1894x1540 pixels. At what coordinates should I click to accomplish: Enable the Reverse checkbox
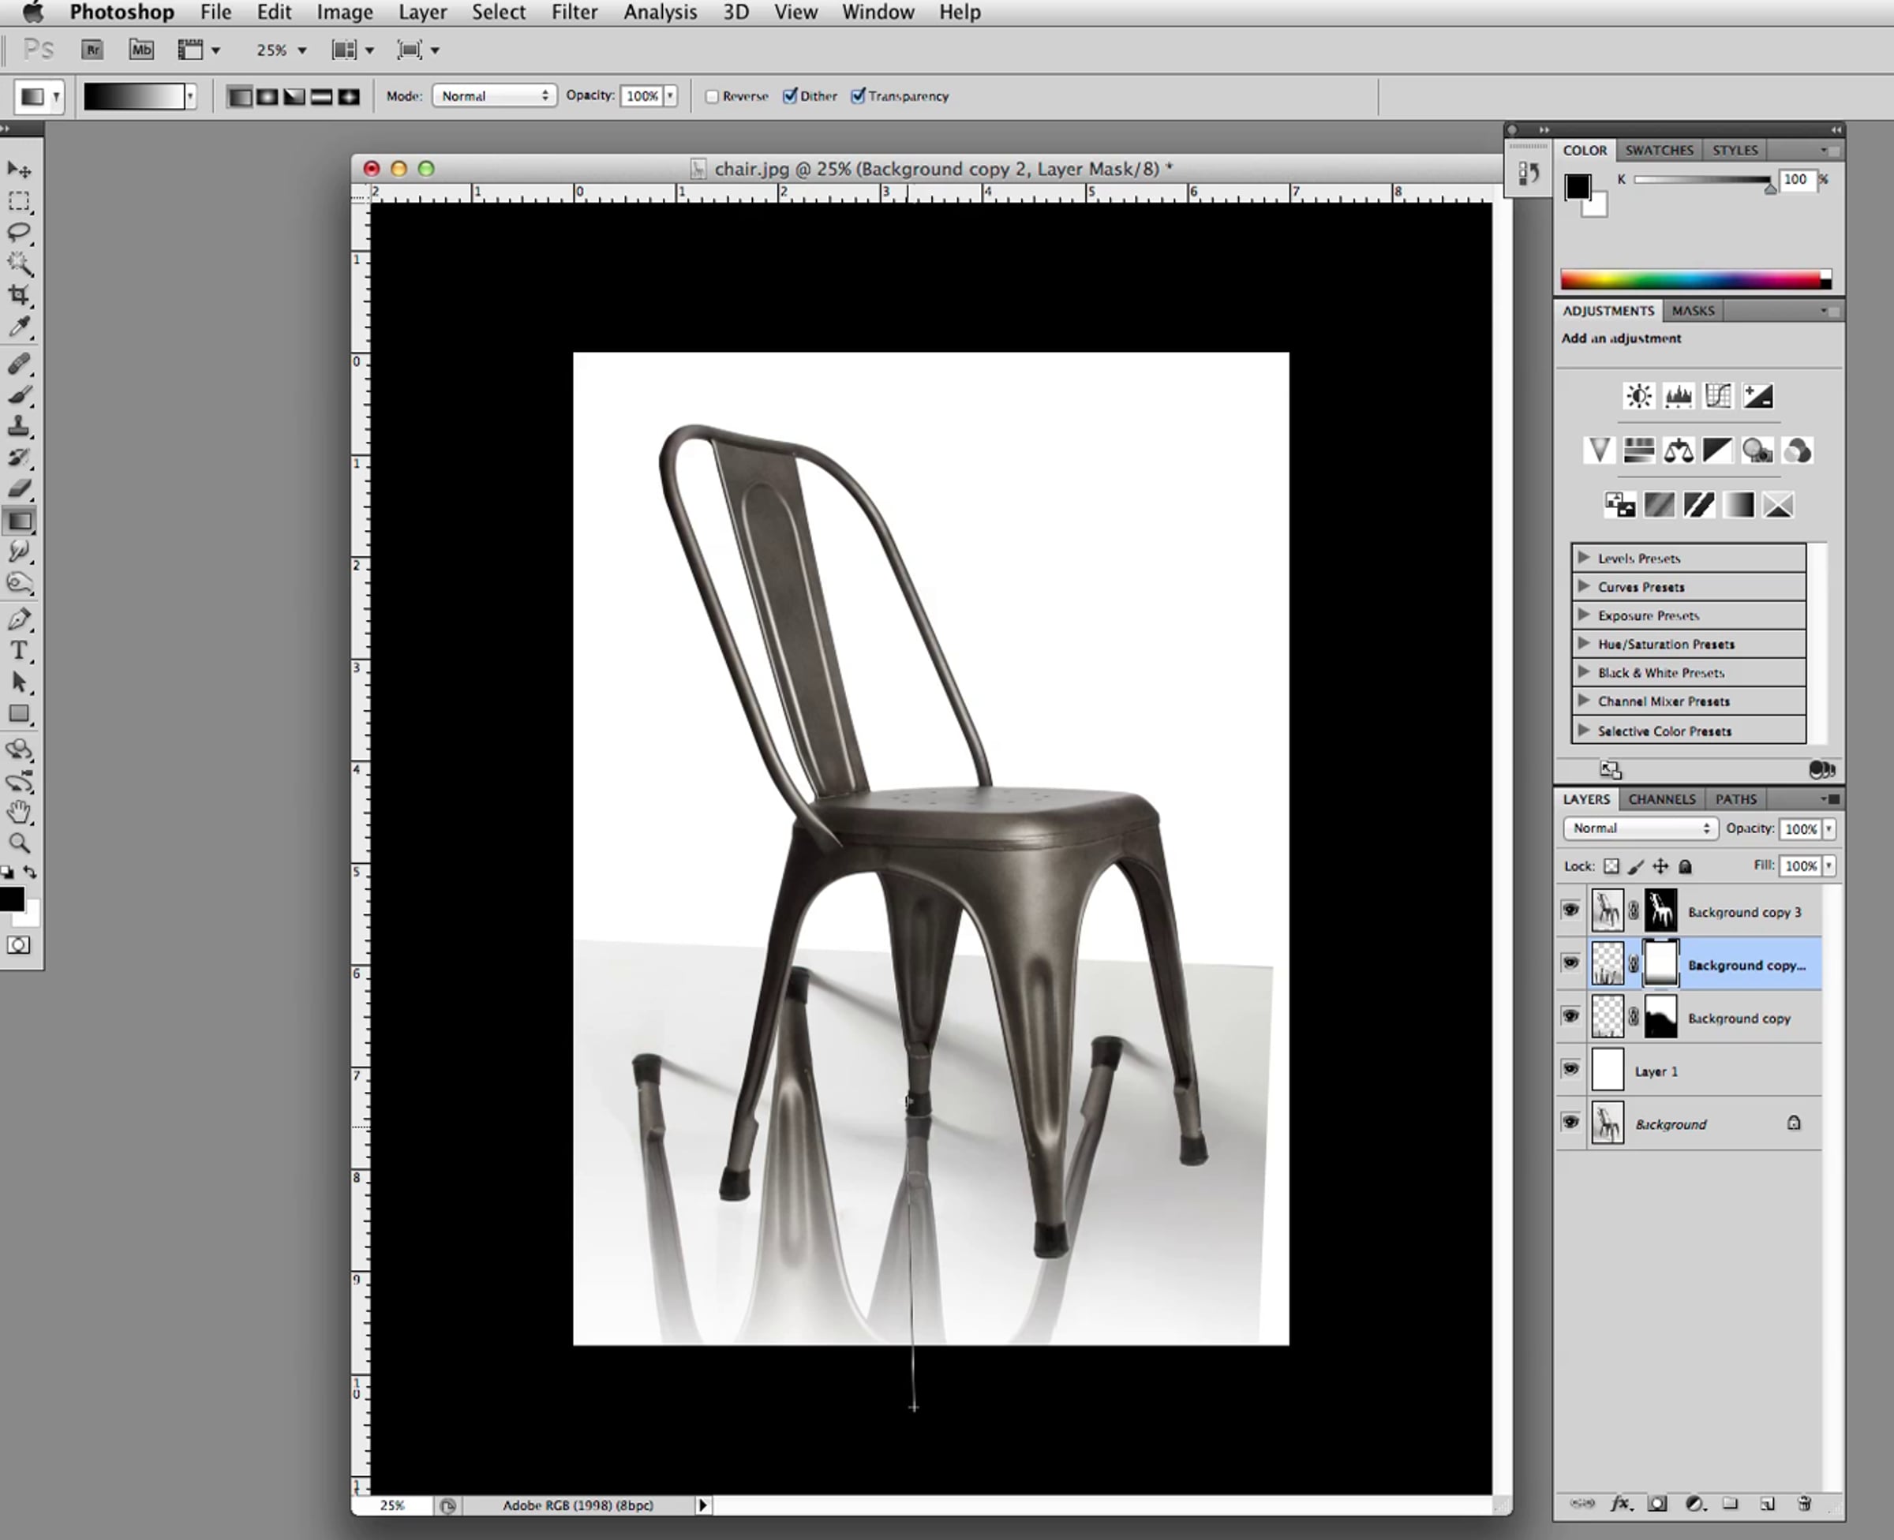click(712, 95)
